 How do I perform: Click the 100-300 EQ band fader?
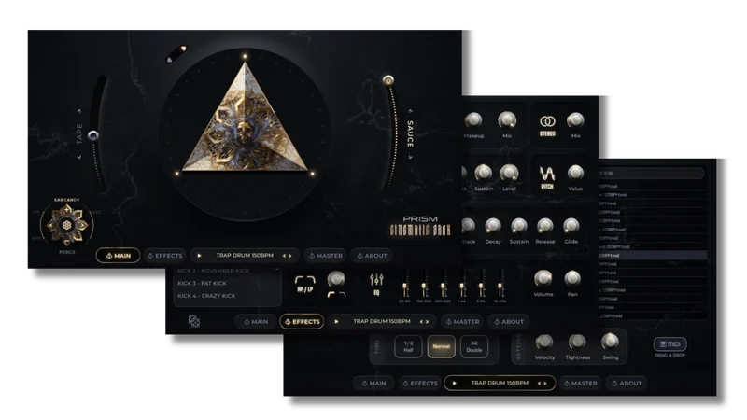coord(424,287)
